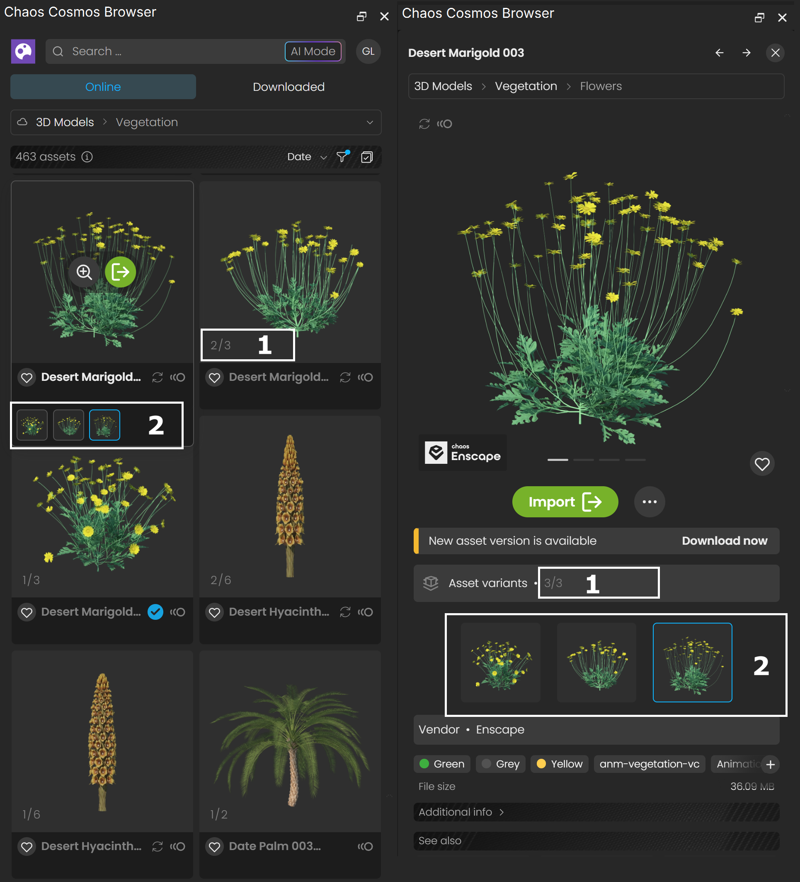Screen dimensions: 800x882
Task: Click the cloud icon in category breadcrumb
Action: pos(22,122)
